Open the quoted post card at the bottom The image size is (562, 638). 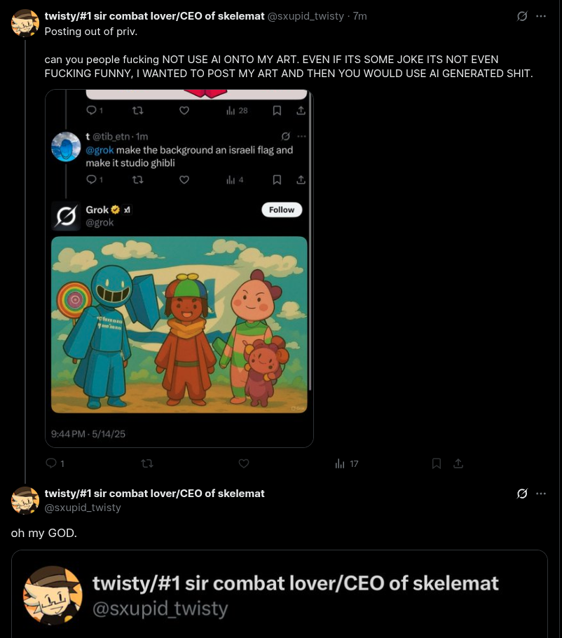[x=279, y=595]
